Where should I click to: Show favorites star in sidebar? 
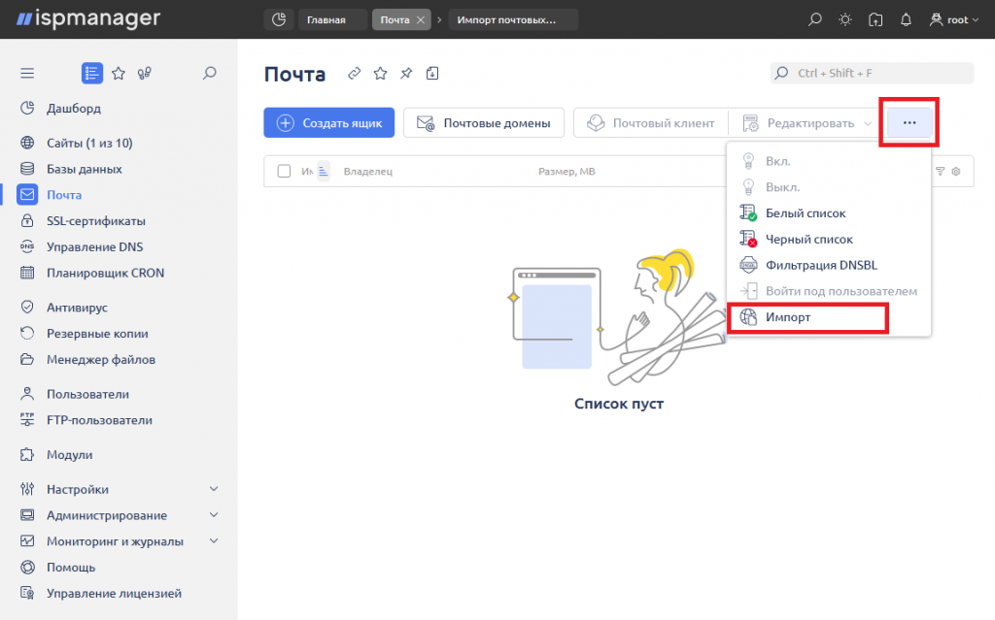tap(119, 74)
